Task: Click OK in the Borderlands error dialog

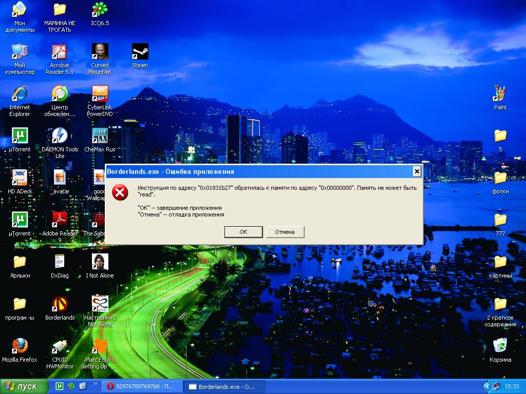Action: click(x=243, y=232)
